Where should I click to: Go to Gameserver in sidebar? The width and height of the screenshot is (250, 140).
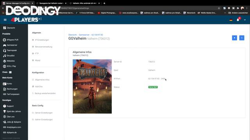(10, 45)
